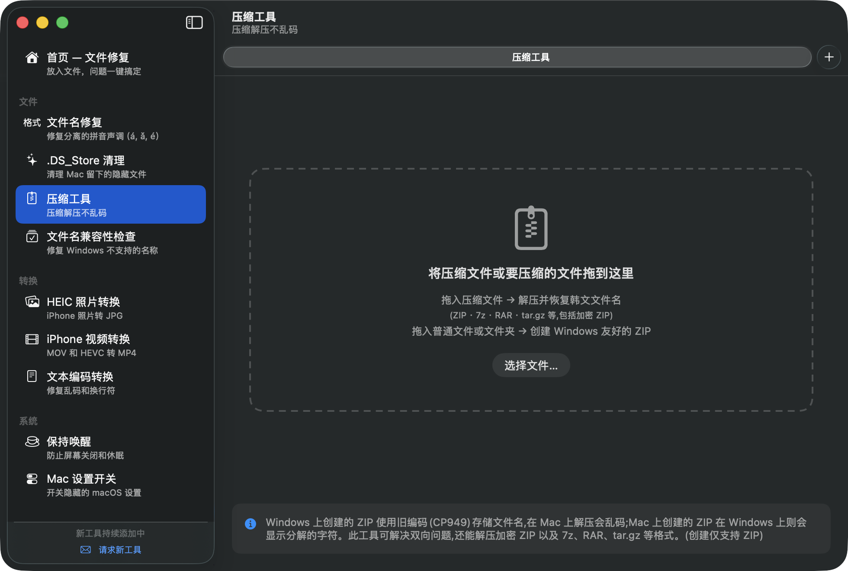Open 保持唤醒 coffee cup icon
The width and height of the screenshot is (848, 571).
(x=32, y=442)
